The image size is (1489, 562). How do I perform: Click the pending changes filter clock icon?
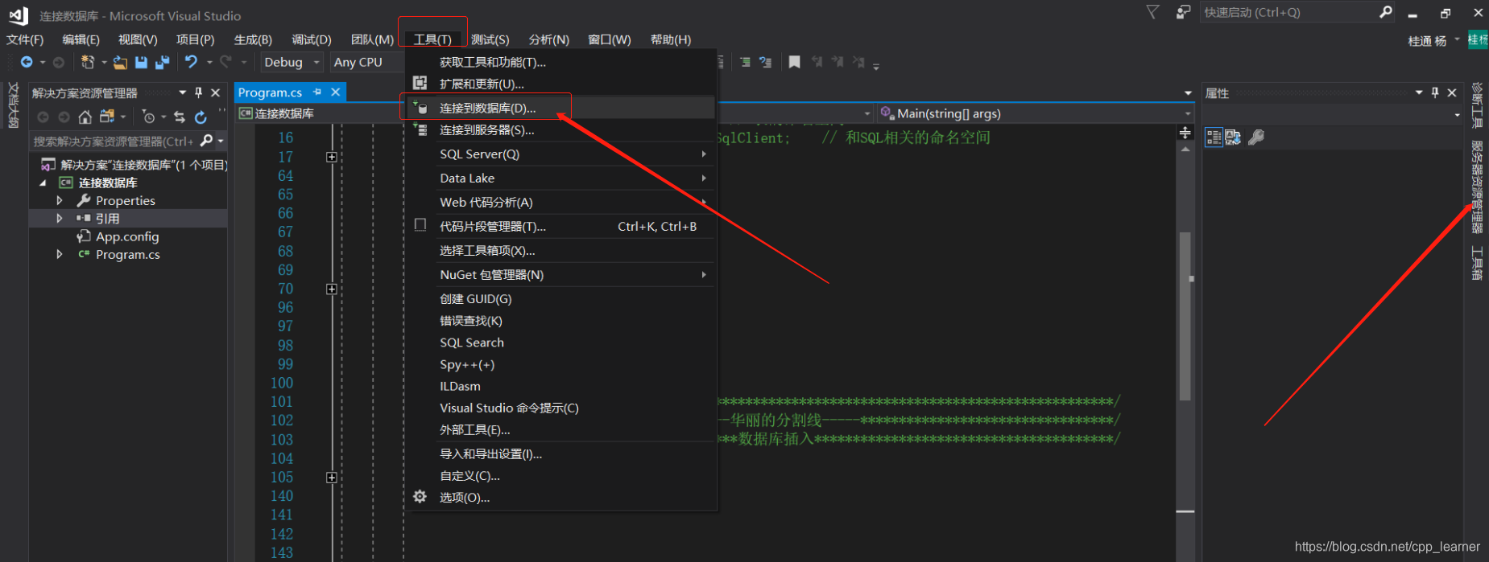tap(148, 117)
